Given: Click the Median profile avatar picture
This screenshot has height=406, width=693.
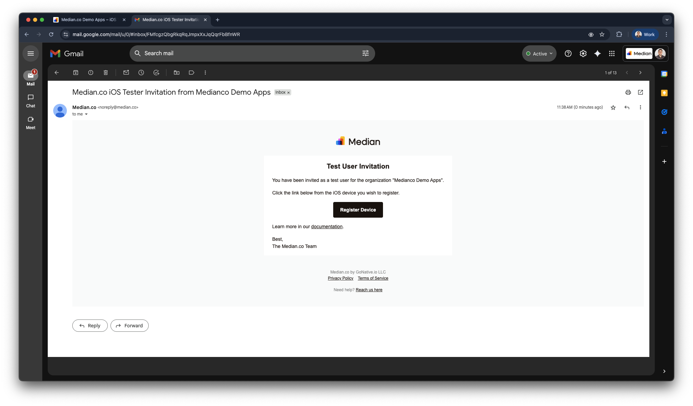Looking at the screenshot, I should coord(660,53).
